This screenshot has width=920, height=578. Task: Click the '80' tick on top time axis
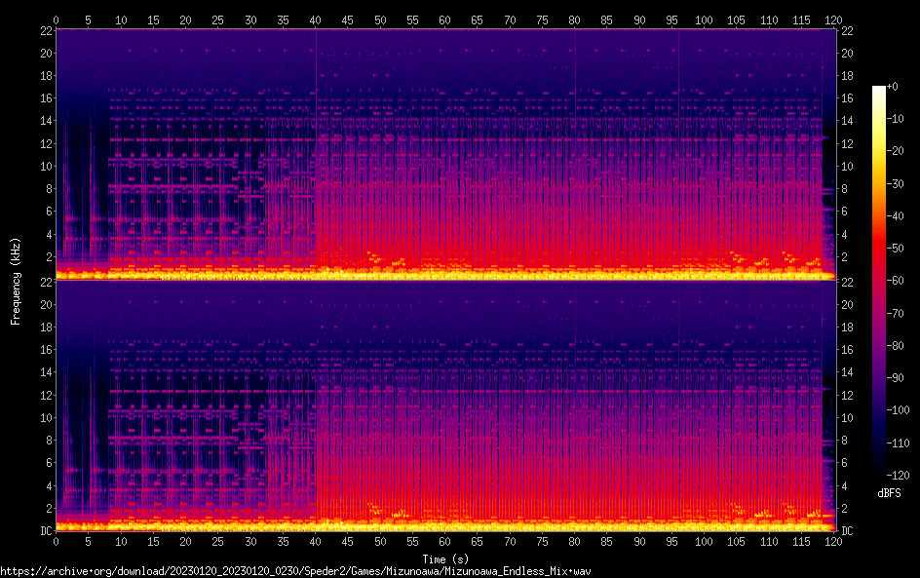574,19
